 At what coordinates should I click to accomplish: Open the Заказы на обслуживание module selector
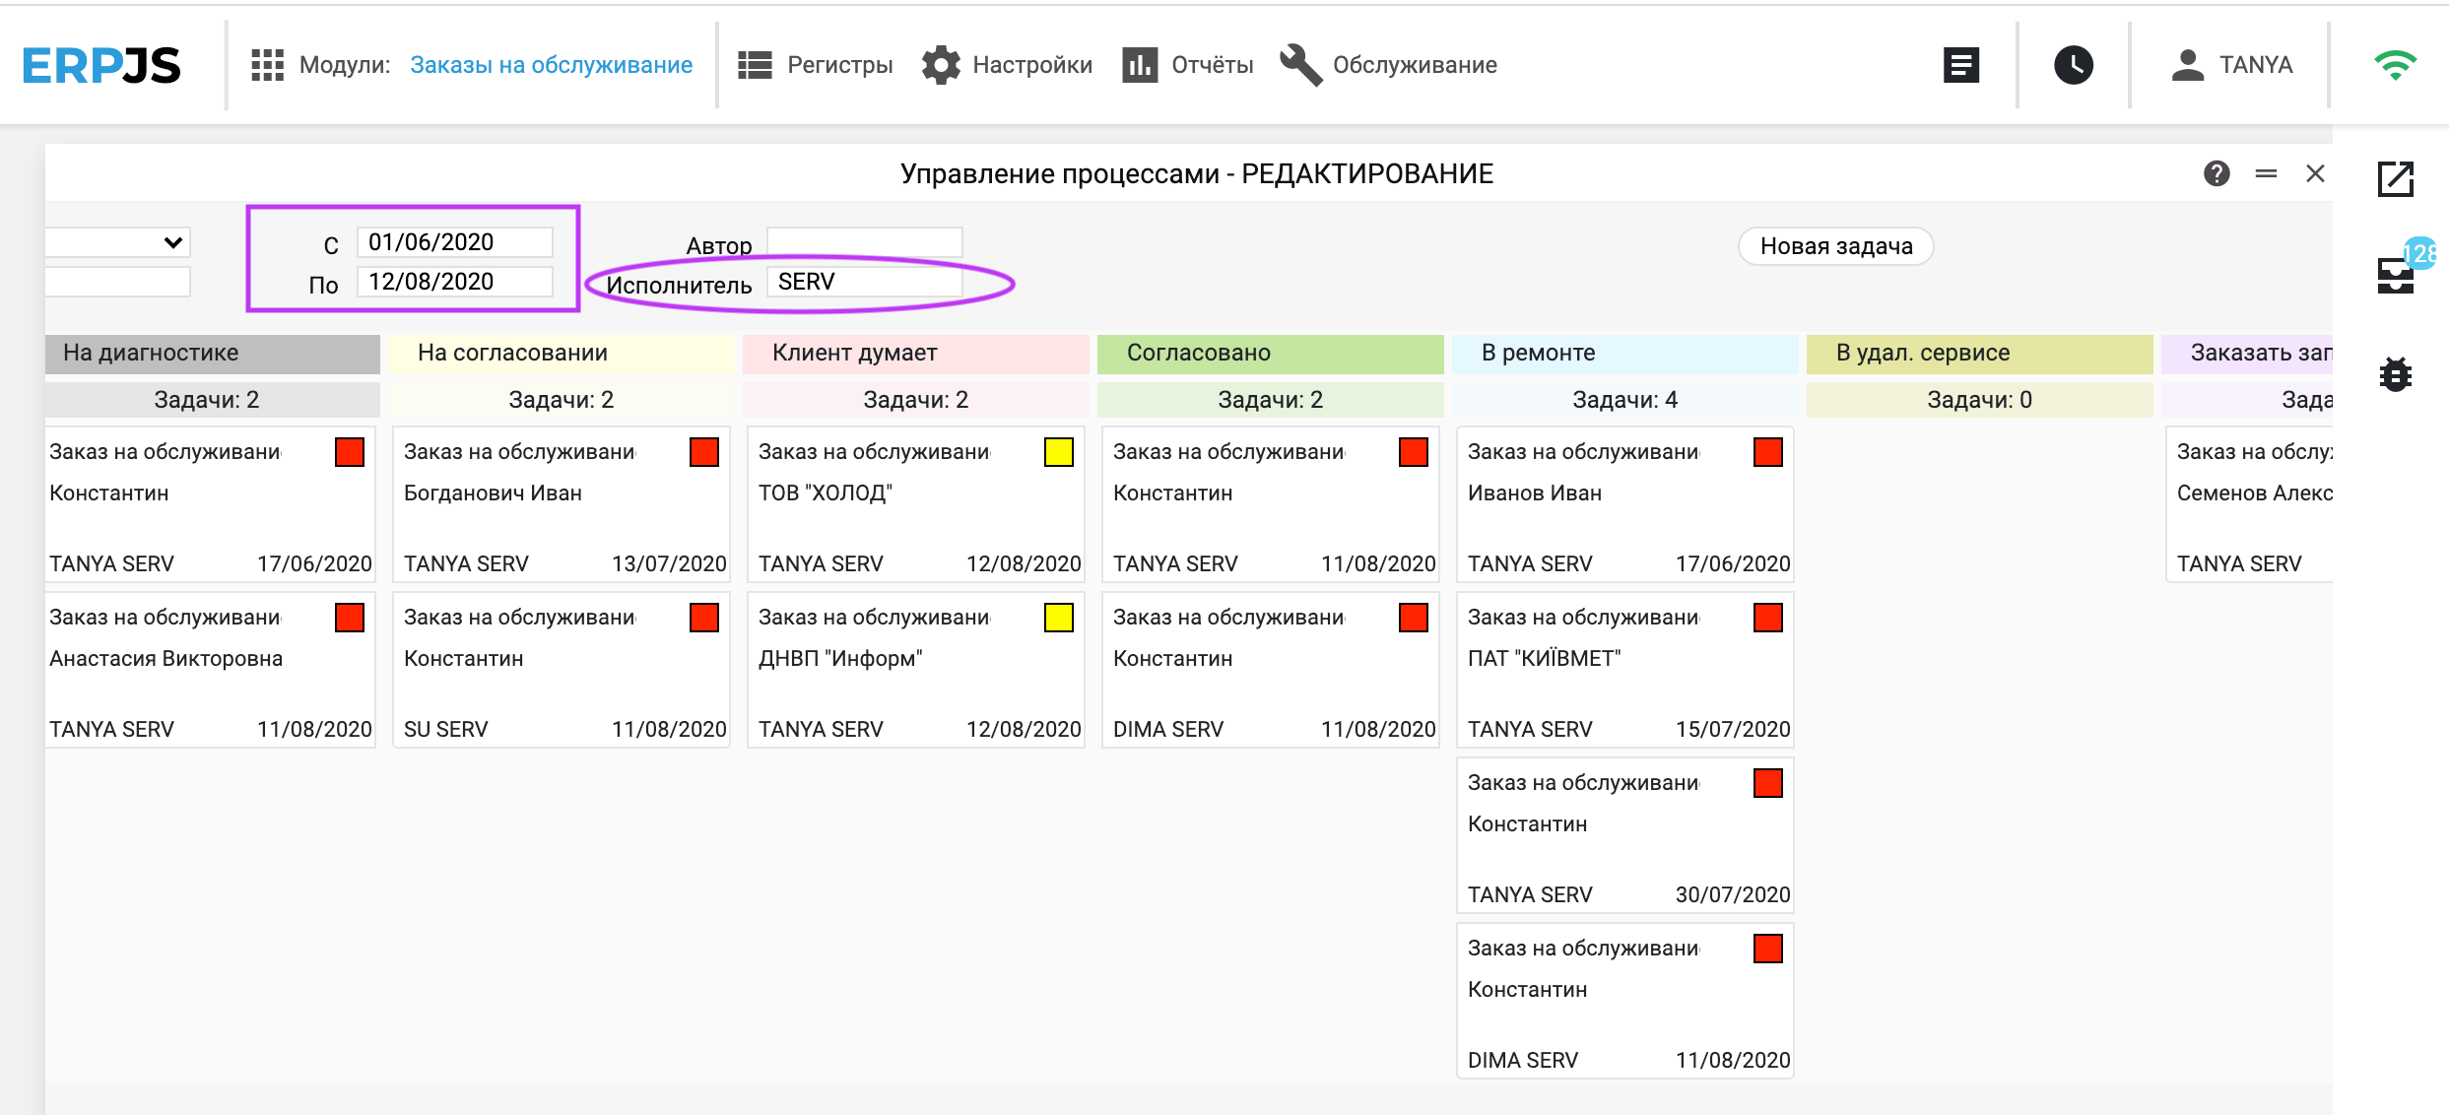pos(551,65)
